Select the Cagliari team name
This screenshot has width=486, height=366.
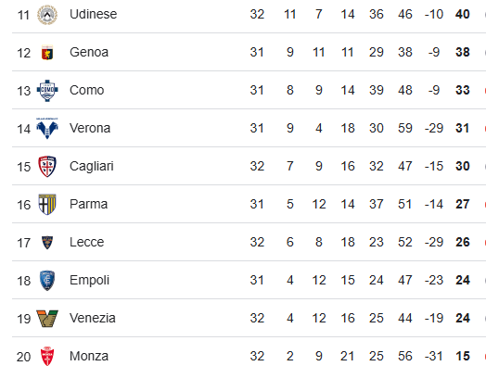pos(92,166)
